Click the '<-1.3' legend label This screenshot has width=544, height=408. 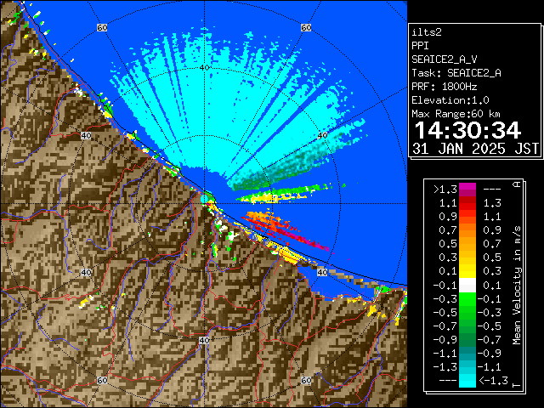pyautogui.click(x=493, y=380)
